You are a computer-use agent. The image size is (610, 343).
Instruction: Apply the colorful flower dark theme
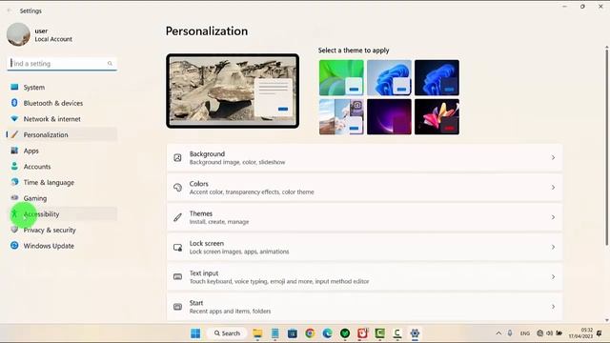[437, 116]
